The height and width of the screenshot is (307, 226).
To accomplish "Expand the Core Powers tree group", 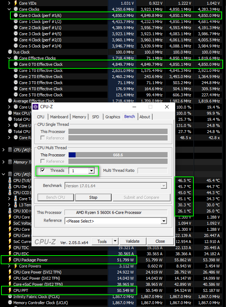I will point(9,266).
